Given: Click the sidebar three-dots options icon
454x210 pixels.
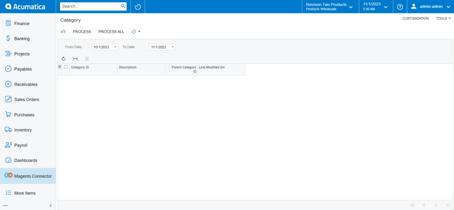Looking at the screenshot, I should [5, 206].
